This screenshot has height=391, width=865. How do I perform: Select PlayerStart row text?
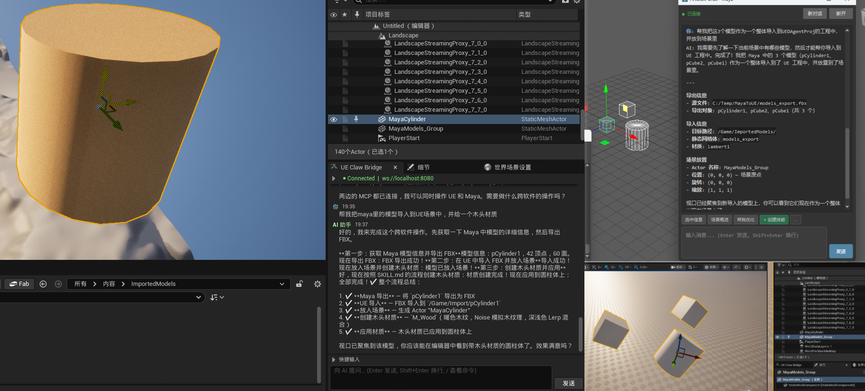404,138
